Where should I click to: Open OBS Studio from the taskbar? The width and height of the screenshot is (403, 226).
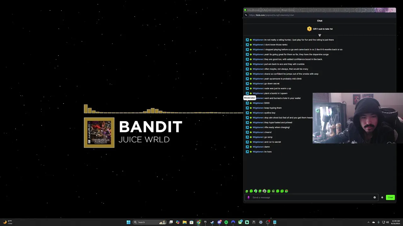pyautogui.click(x=268, y=222)
